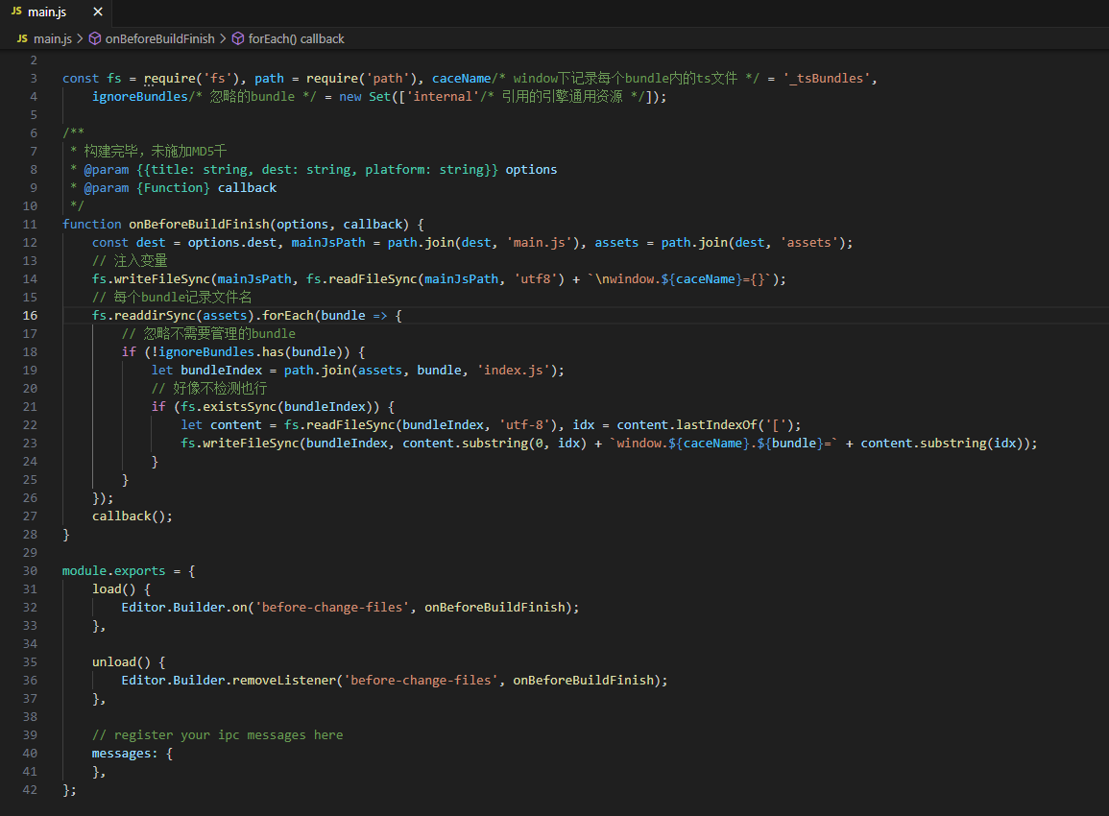
Task: Click 'unload()' method on line 35
Action: [x=122, y=661]
